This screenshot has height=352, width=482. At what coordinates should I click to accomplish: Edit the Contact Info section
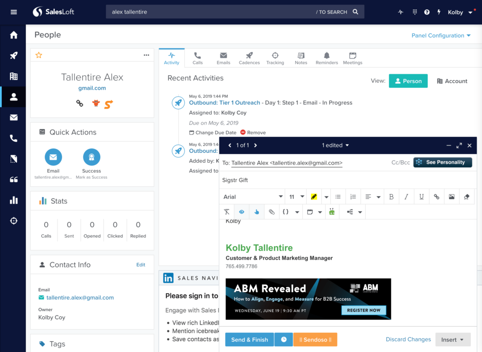tap(141, 265)
